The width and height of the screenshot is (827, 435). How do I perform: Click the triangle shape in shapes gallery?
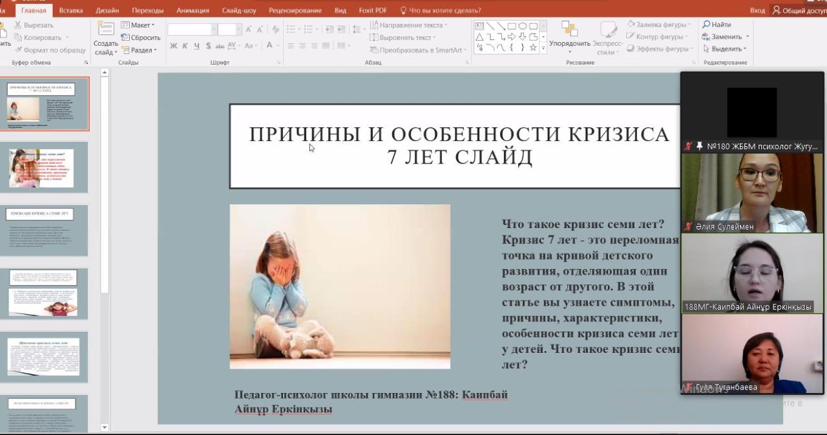coord(479,37)
